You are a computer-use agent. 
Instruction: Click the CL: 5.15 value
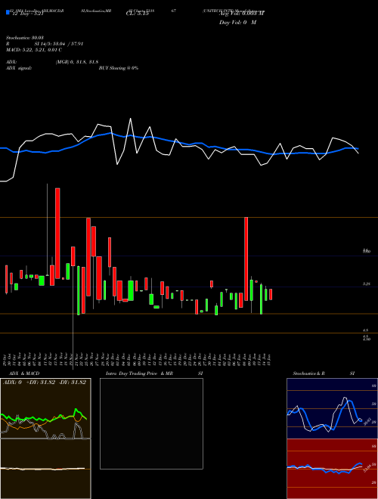pos(137,14)
